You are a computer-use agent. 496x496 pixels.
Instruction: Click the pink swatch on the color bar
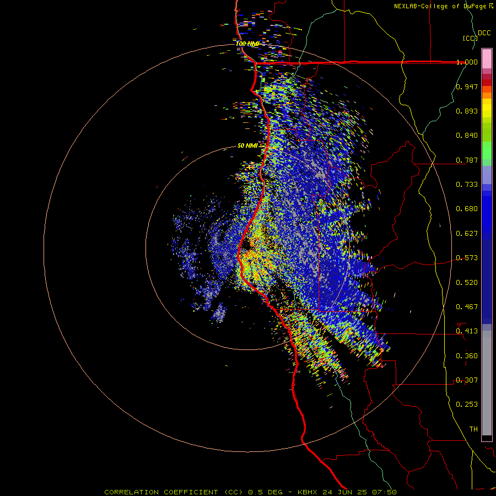coord(487,59)
